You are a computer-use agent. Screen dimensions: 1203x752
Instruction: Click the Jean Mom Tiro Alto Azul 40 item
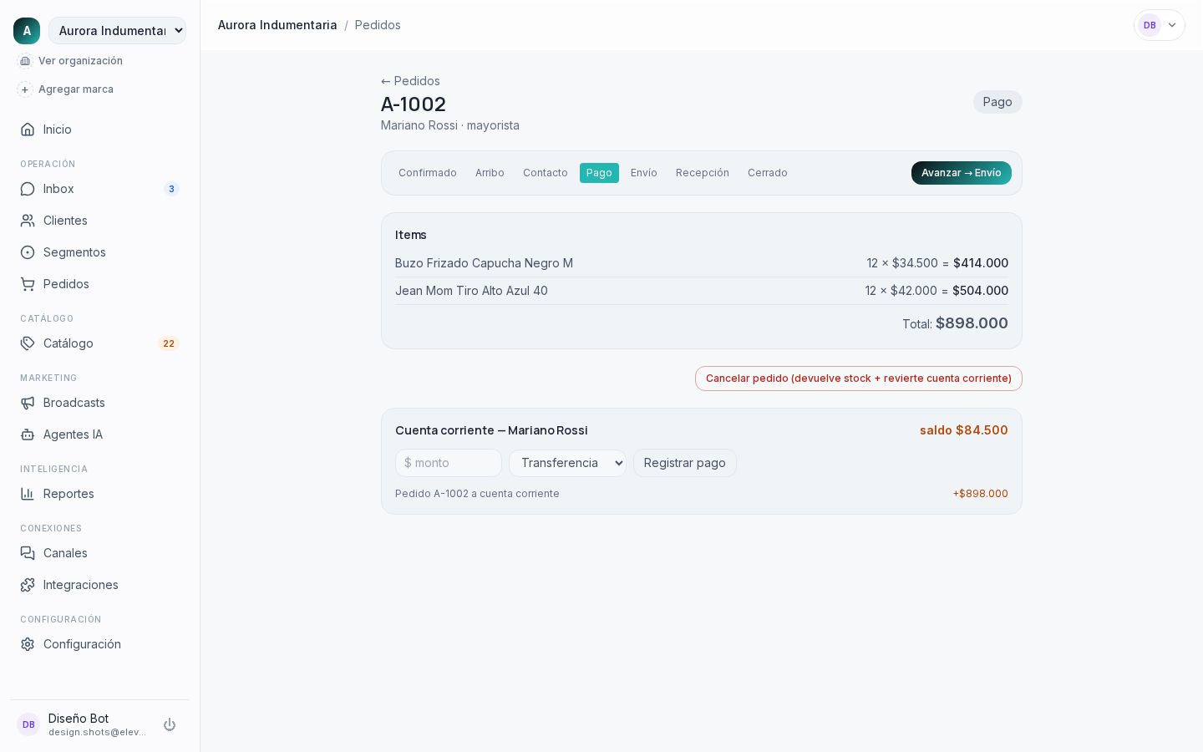pyautogui.click(x=471, y=291)
